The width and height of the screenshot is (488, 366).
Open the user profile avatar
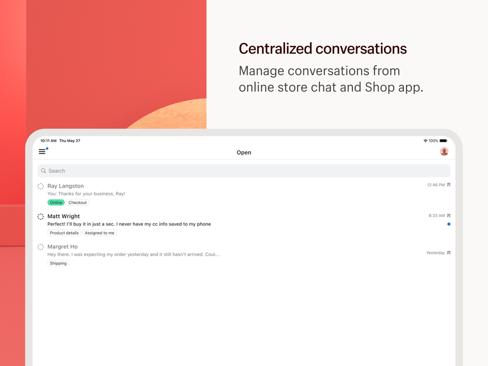tap(444, 152)
